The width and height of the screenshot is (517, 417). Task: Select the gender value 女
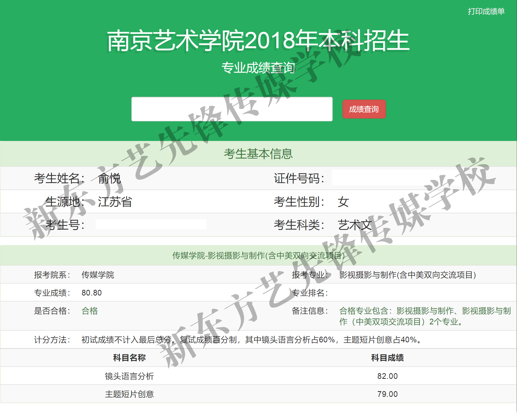343,202
